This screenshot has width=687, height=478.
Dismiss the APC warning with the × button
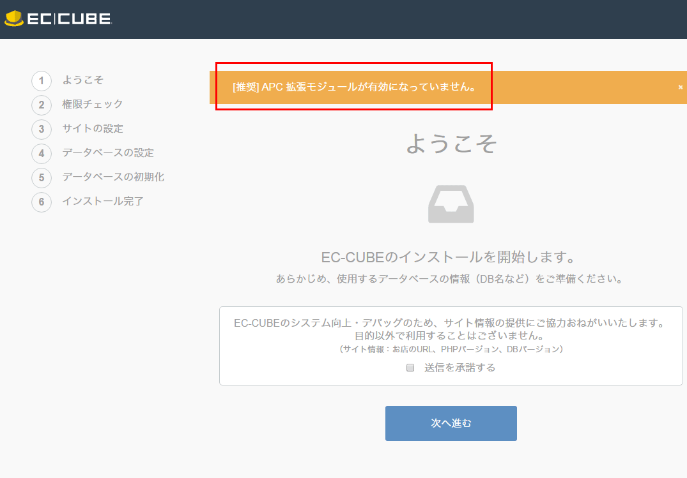click(x=681, y=87)
